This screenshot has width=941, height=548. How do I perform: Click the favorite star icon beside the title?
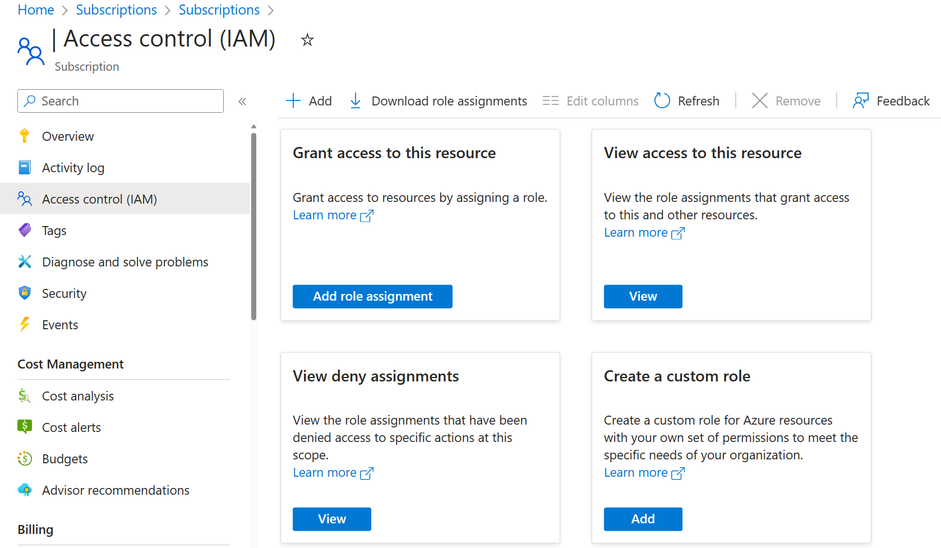click(x=307, y=40)
